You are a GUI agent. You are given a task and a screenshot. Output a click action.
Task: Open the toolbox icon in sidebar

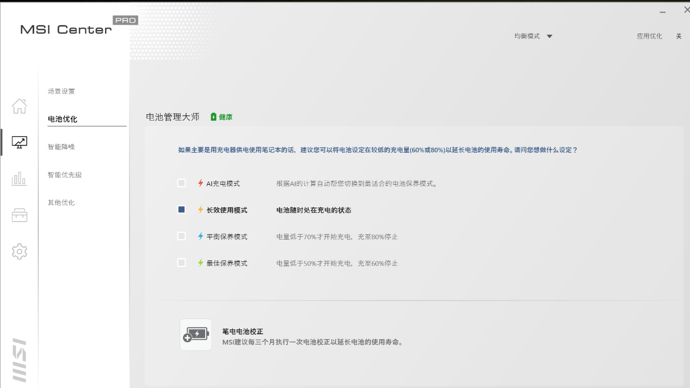point(19,215)
